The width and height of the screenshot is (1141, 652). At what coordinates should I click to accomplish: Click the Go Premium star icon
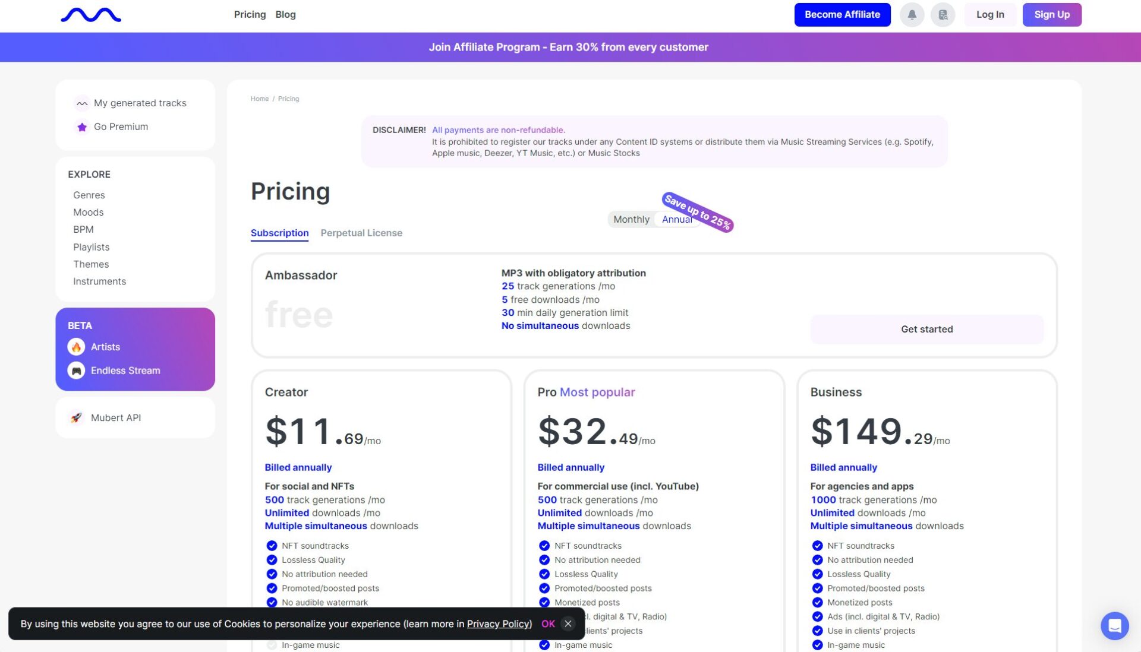coord(82,127)
